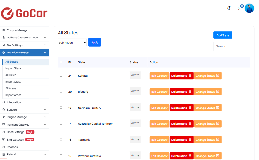This screenshot has width=259, height=160.
Task: Open All Cities submenu item
Action: 25,75
